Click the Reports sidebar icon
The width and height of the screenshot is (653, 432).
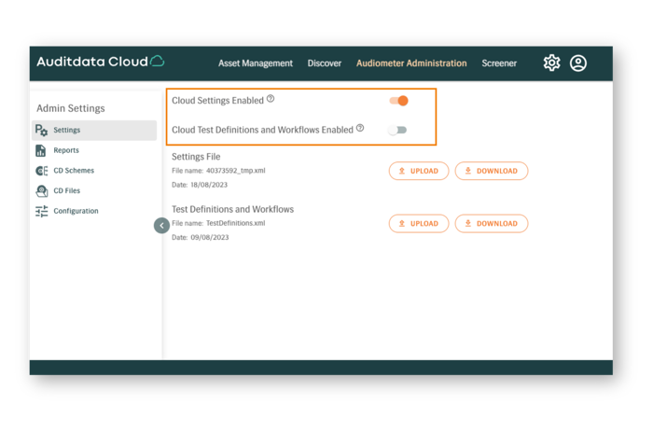point(41,150)
